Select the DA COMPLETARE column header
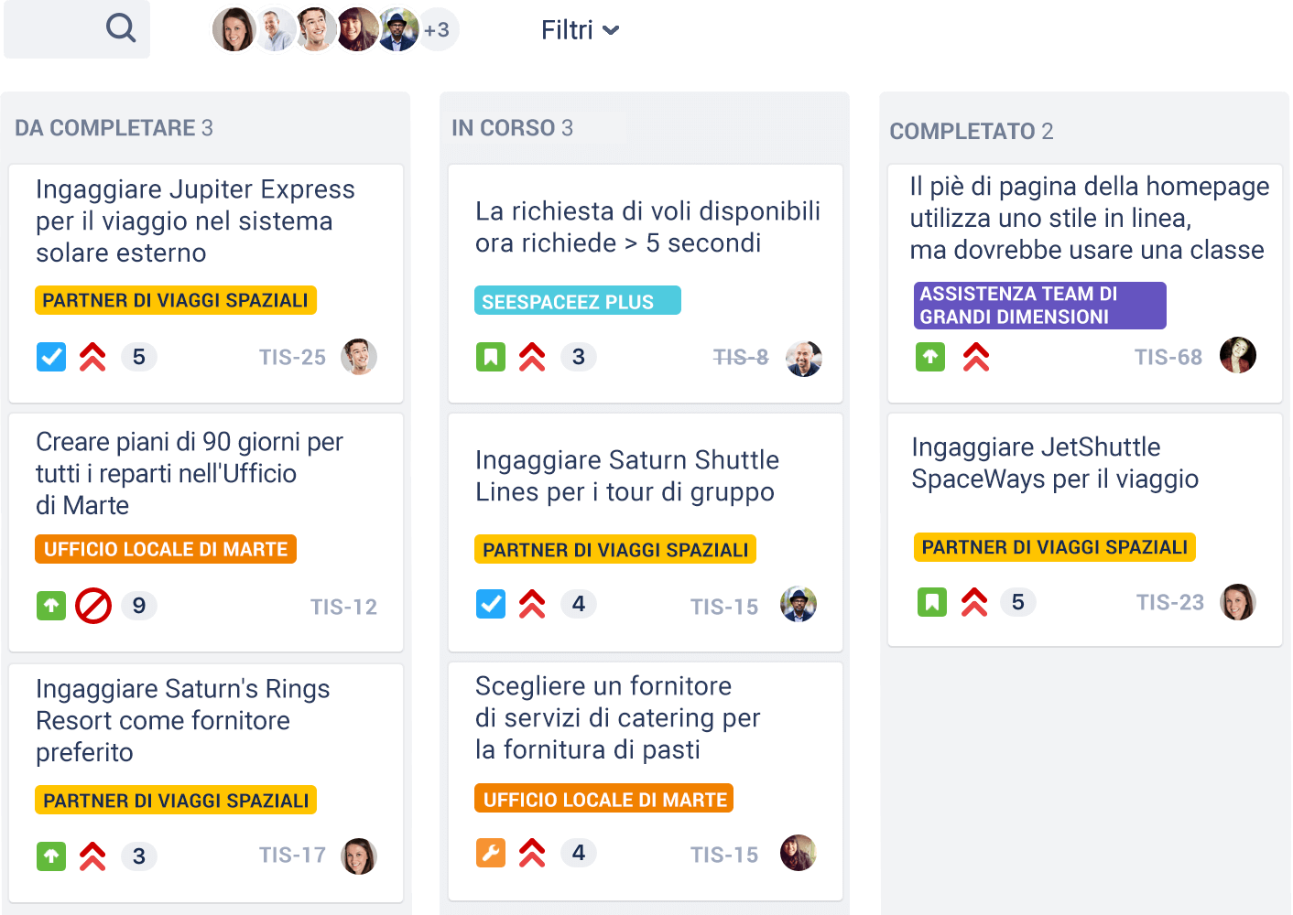1293x915 pixels. [114, 128]
